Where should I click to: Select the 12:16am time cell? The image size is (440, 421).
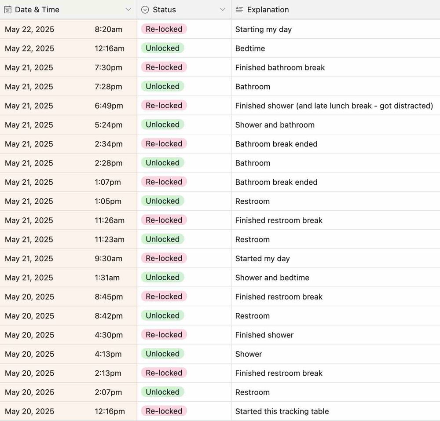pyautogui.click(x=109, y=48)
